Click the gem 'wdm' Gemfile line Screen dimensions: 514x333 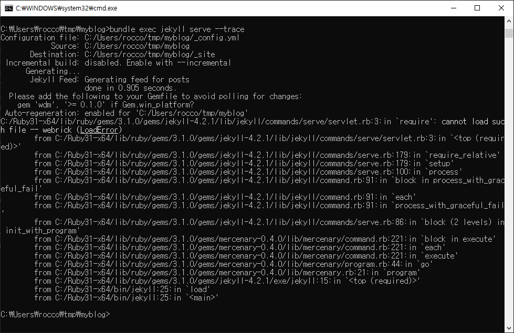click(105, 104)
